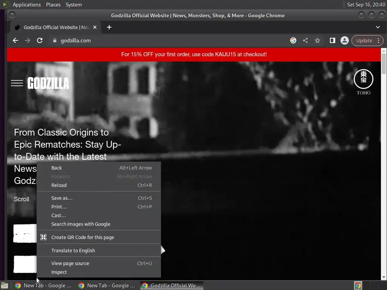Screen dimensions: 387x290
Task: Choose Create QR Code for this page
Action: [99, 237]
